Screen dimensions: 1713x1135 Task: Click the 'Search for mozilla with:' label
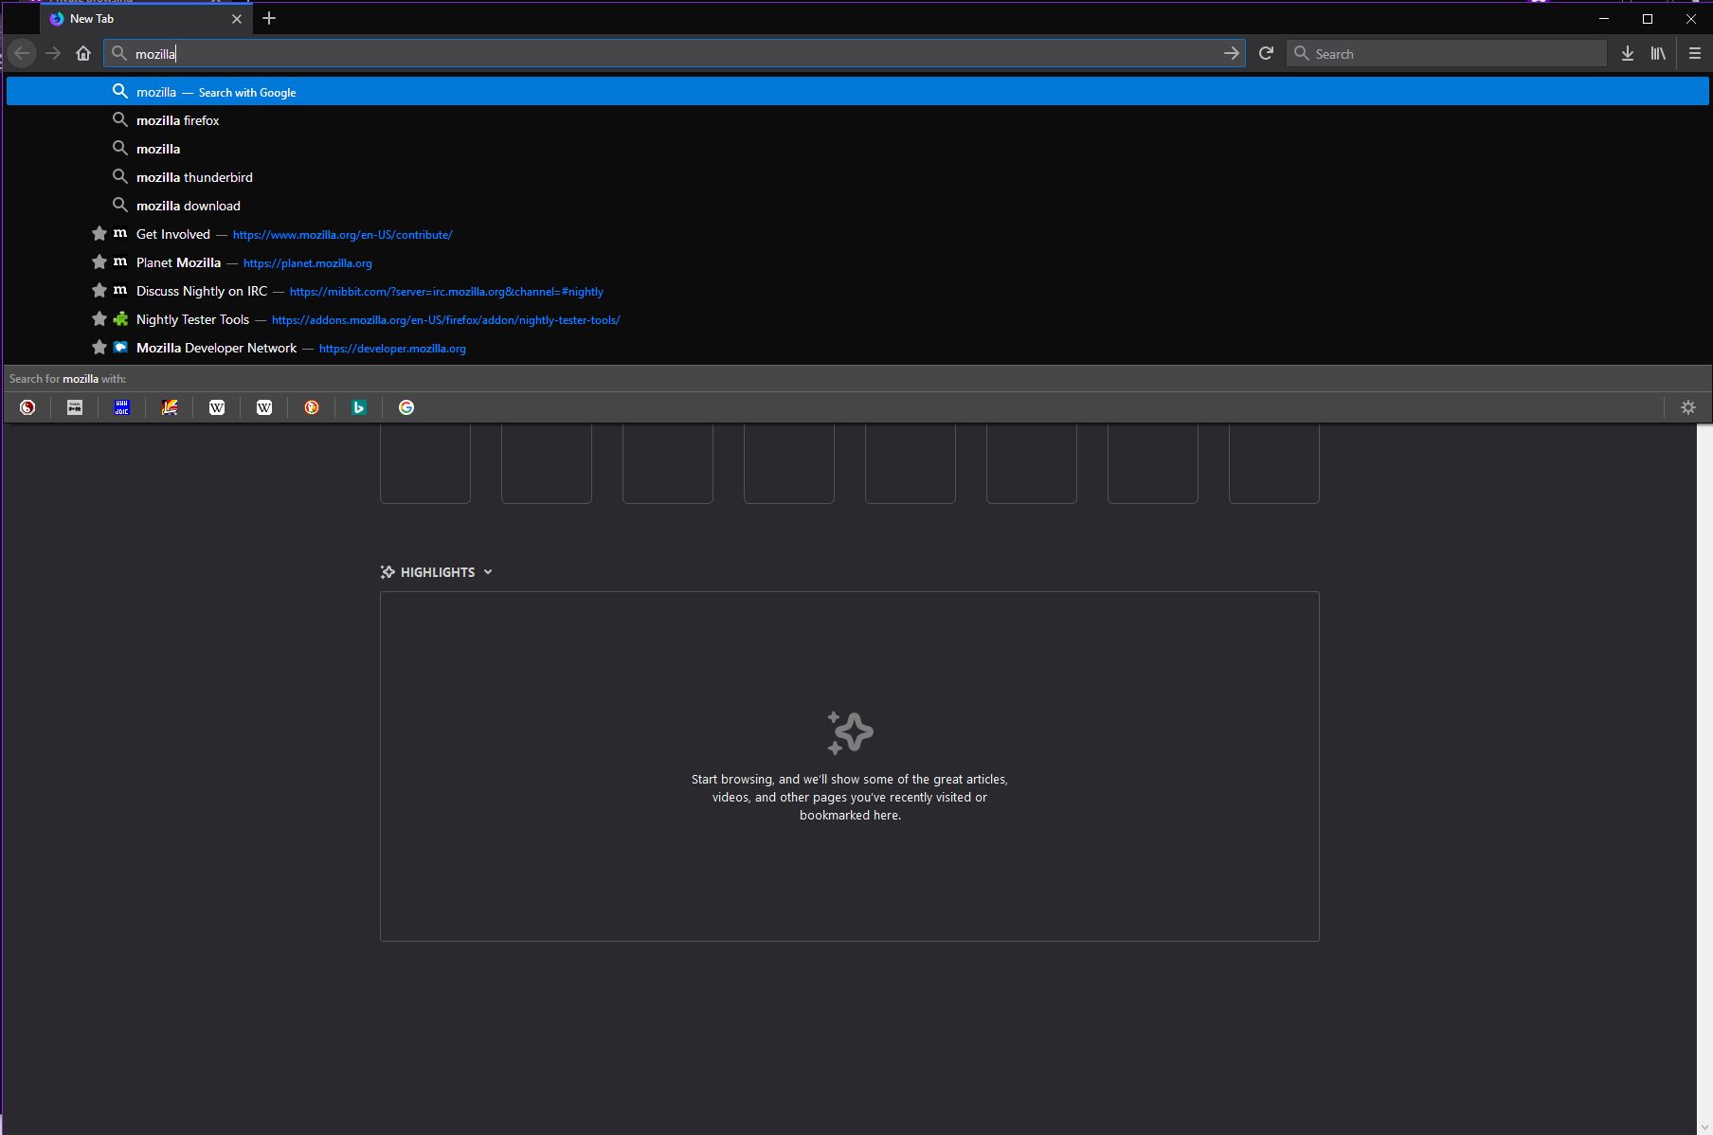click(67, 379)
